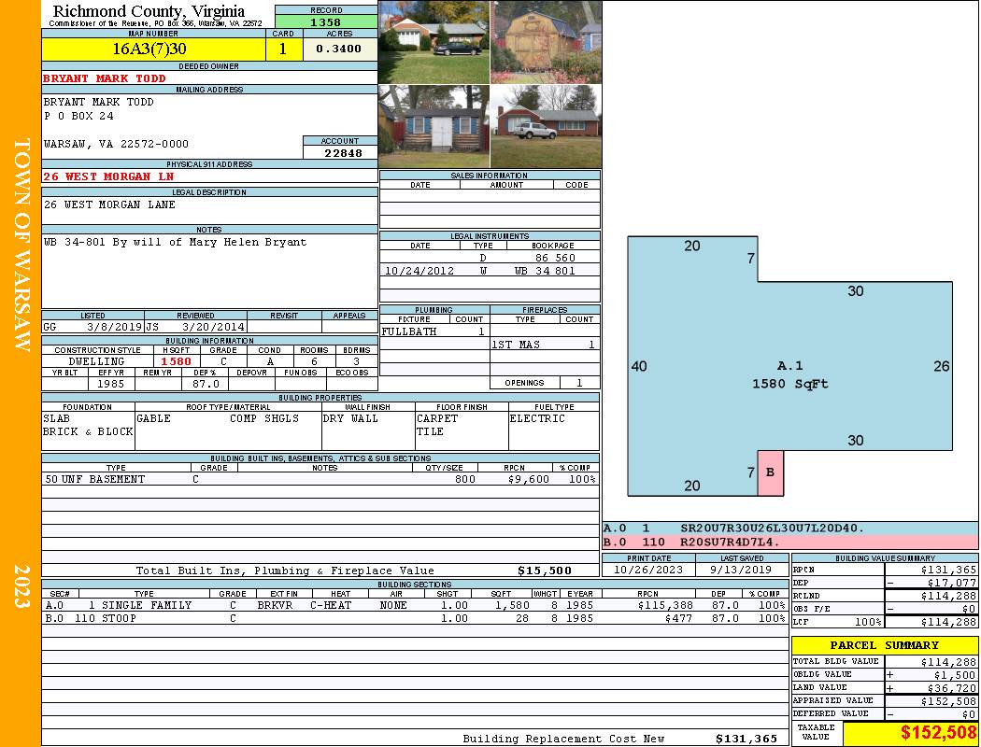Select roof material COMP SHGLS
981x747 pixels.
pos(264,418)
